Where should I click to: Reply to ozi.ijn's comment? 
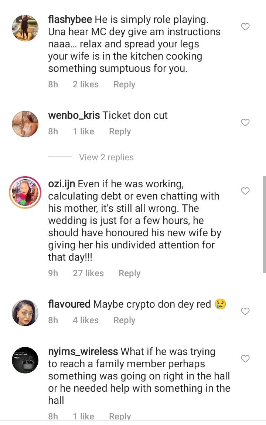tap(129, 273)
